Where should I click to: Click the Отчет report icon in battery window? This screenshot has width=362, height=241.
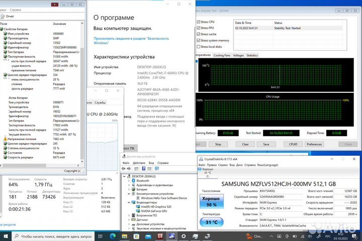point(3,17)
